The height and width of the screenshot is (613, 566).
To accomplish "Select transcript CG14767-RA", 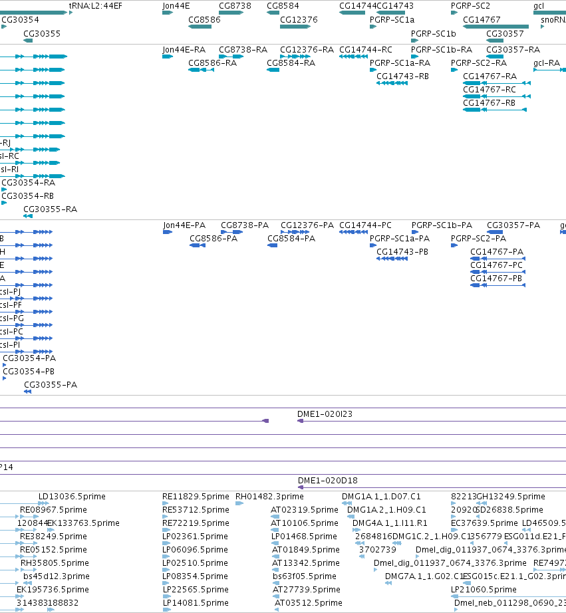I will (490, 76).
